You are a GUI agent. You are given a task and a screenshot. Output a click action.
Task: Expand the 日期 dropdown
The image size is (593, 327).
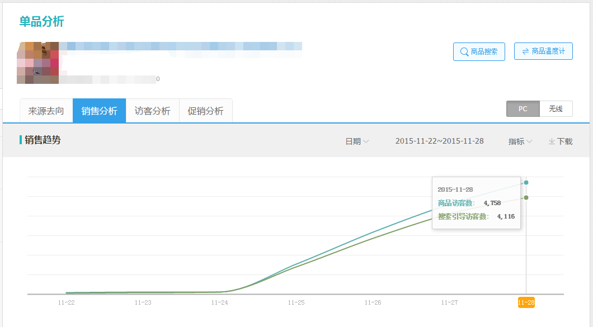click(x=357, y=141)
